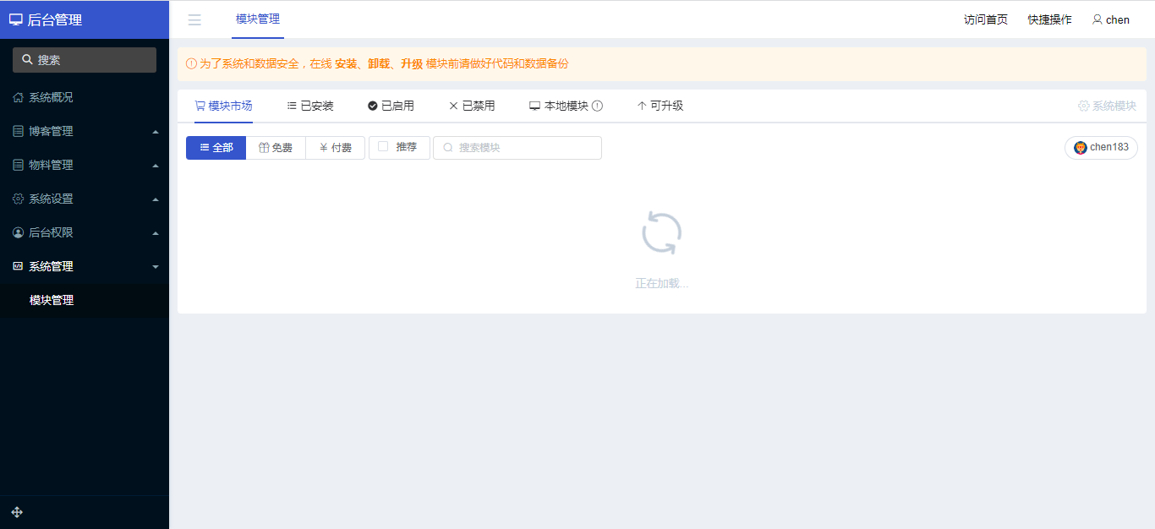Tick the 推荐 checkbox
Viewport: 1155px width, 529px height.
(x=383, y=146)
